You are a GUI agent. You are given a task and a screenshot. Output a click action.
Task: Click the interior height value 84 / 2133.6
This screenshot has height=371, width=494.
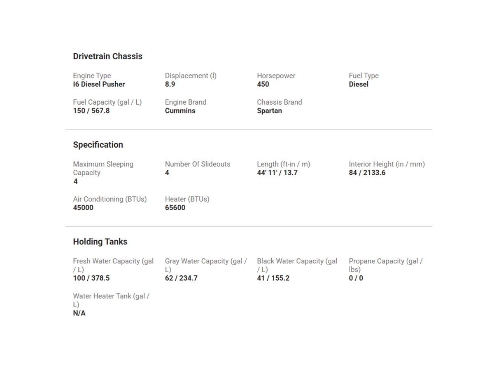(x=367, y=173)
